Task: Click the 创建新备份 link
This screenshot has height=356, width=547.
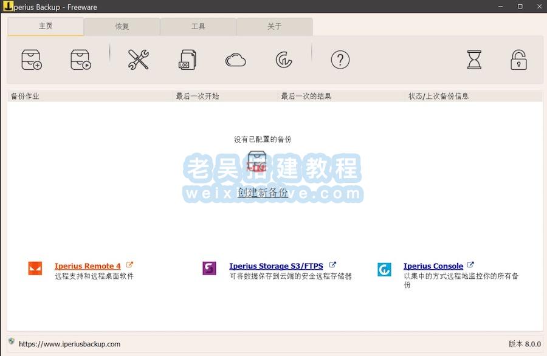Action: (263, 193)
